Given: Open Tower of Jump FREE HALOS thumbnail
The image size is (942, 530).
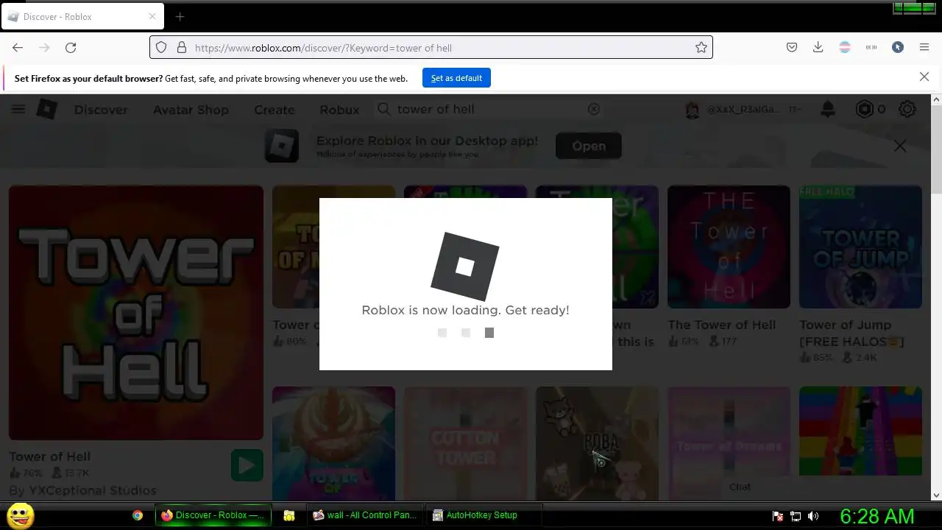Looking at the screenshot, I should (x=860, y=247).
